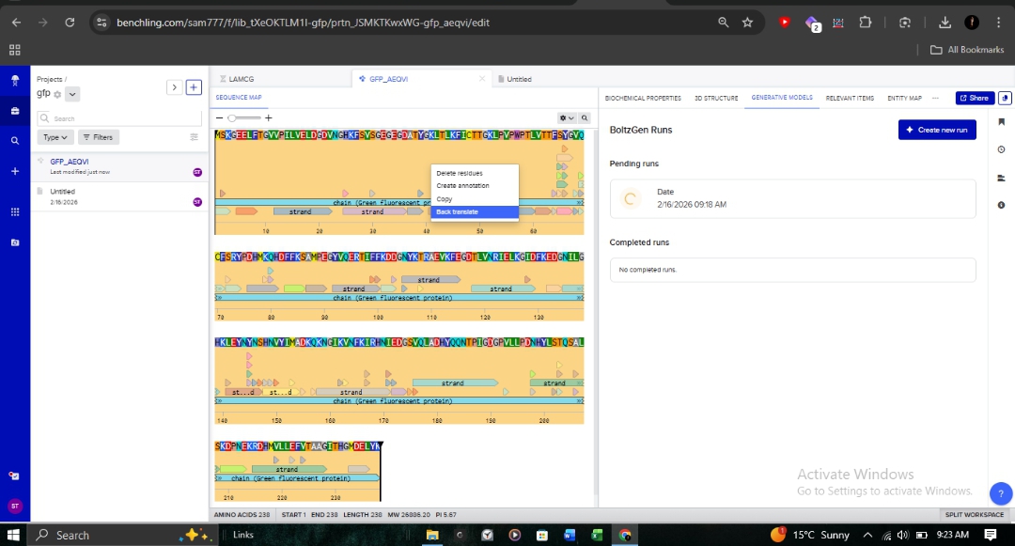Click the project settings gear next to gfp
Viewport: 1015px width, 546px height.
click(x=57, y=95)
